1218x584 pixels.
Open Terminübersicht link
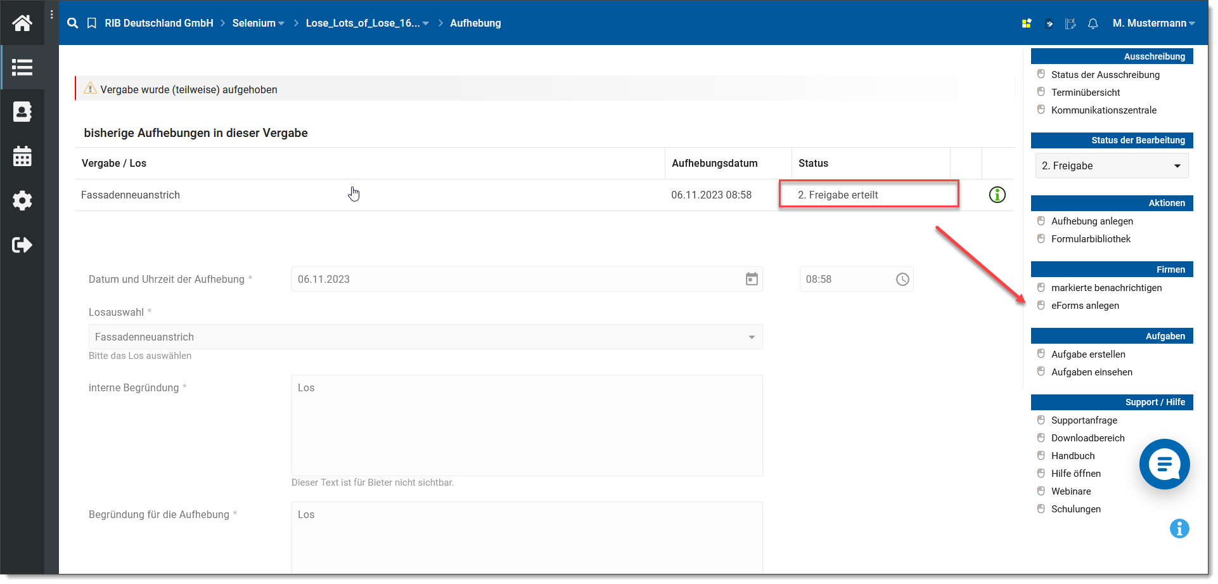click(1086, 92)
